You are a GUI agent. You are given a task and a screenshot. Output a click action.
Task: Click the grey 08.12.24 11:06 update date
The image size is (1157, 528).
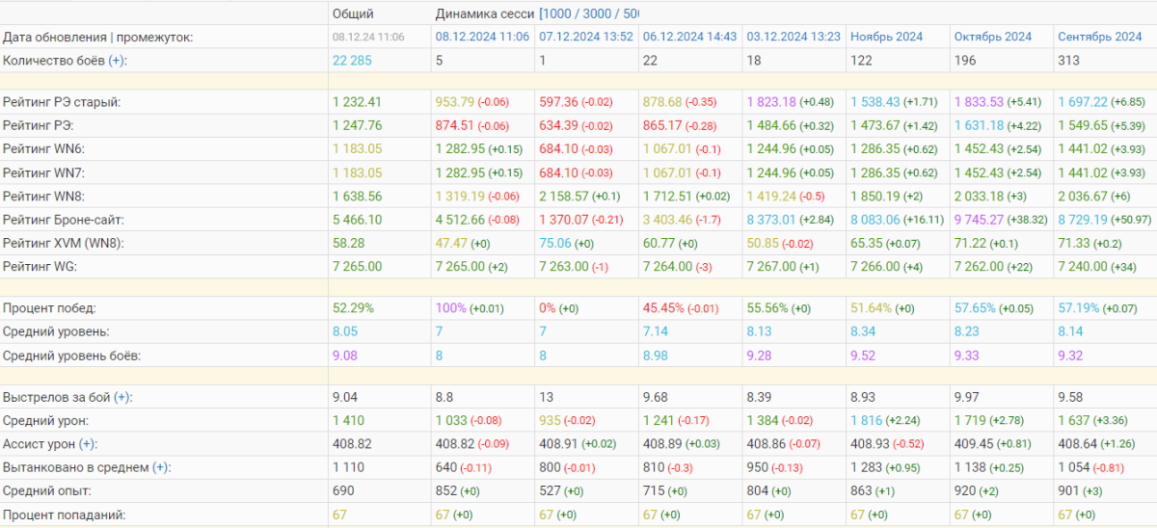pyautogui.click(x=368, y=37)
